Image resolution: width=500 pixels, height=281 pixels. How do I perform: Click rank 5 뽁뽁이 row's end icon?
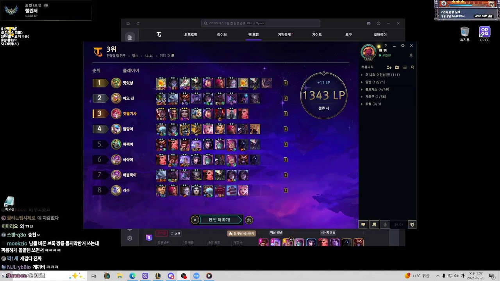coord(286,144)
